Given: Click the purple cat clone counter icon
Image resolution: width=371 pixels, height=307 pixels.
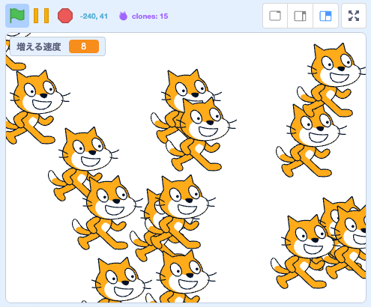Looking at the screenshot, I should click(123, 16).
